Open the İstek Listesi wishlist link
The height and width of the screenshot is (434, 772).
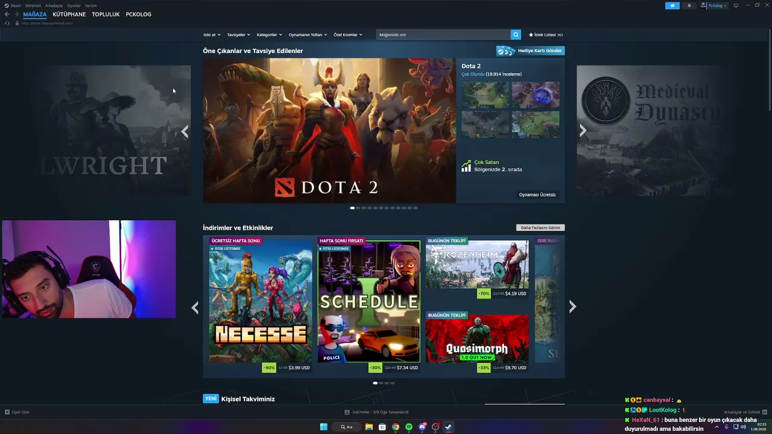point(546,35)
